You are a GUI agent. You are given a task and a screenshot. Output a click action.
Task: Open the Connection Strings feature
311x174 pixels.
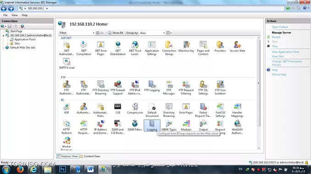(x=169, y=48)
